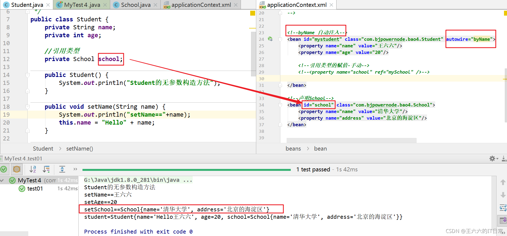Click the beans breadcrumb
This screenshot has width=507, height=236.
coord(293,149)
